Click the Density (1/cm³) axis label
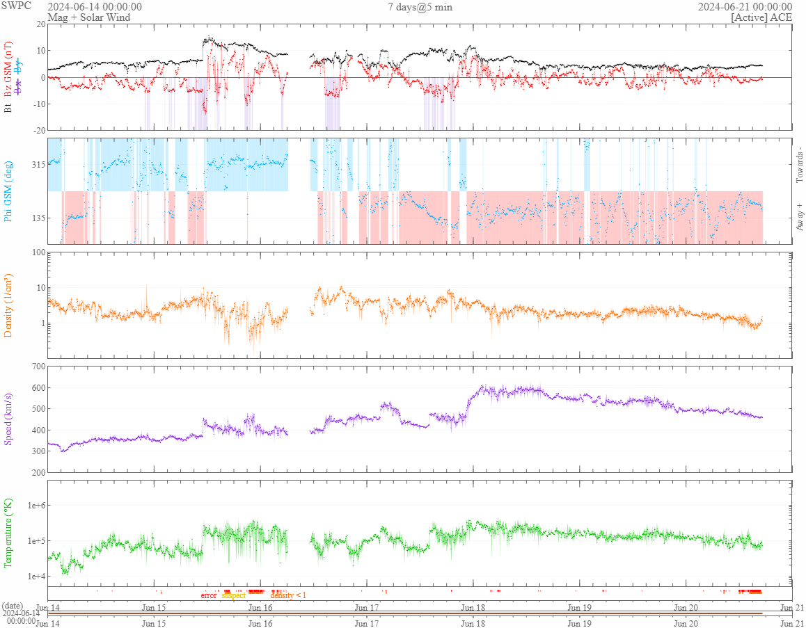Image resolution: width=806 pixels, height=628 pixels. (8, 305)
